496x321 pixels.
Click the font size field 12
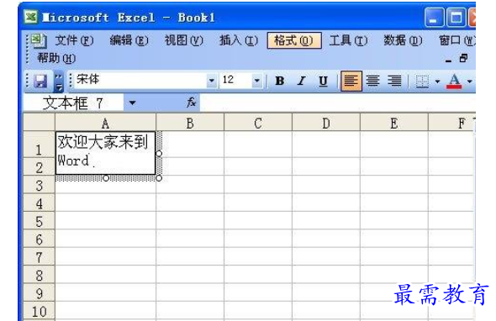(236, 81)
